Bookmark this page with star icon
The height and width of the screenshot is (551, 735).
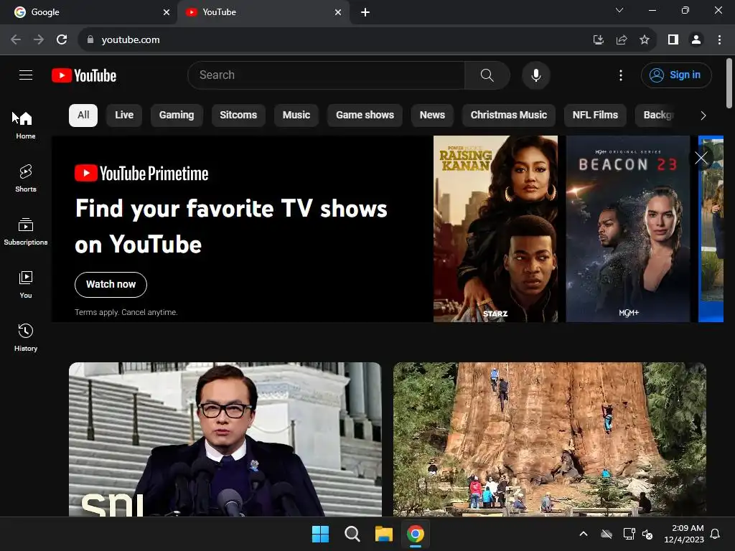(x=645, y=39)
